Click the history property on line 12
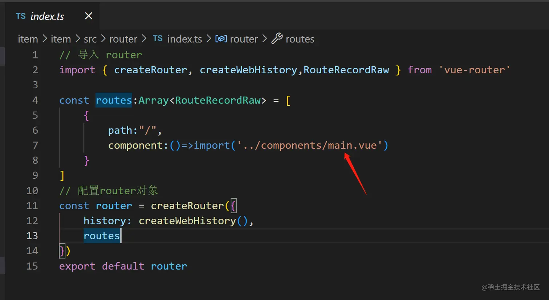The height and width of the screenshot is (300, 549). click(x=105, y=221)
